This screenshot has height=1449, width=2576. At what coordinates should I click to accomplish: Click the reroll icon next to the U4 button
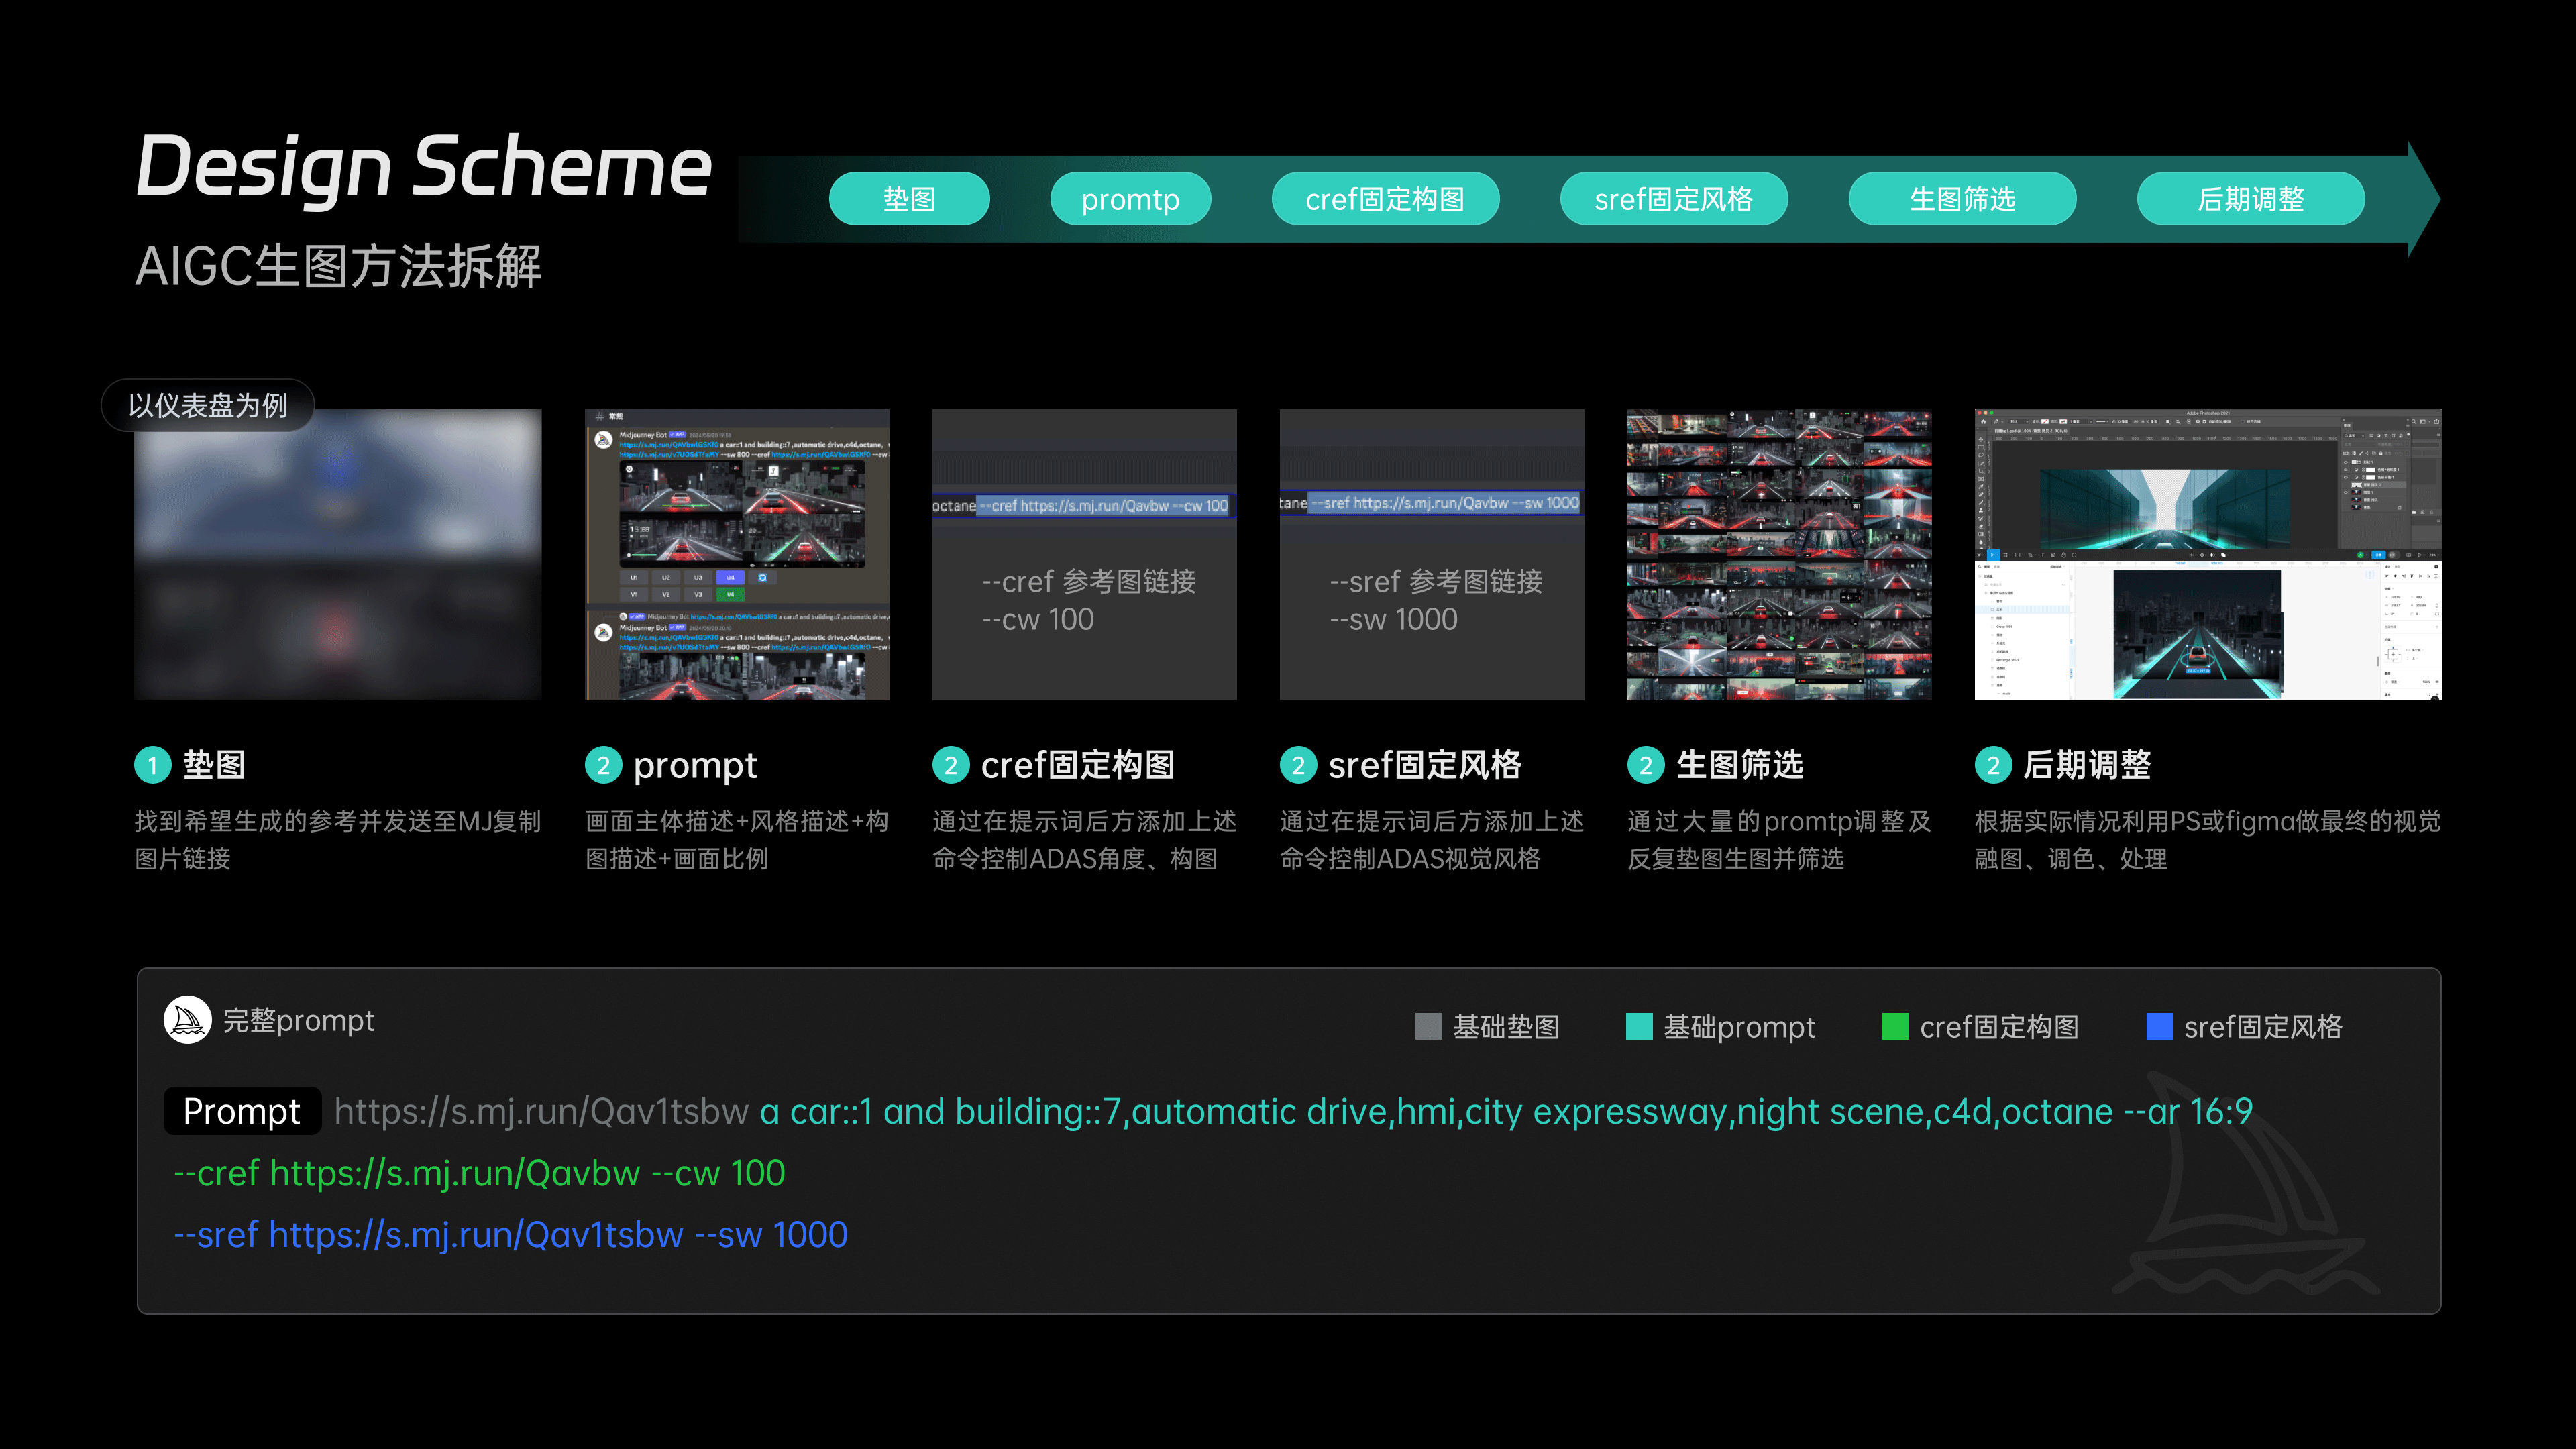point(763,578)
